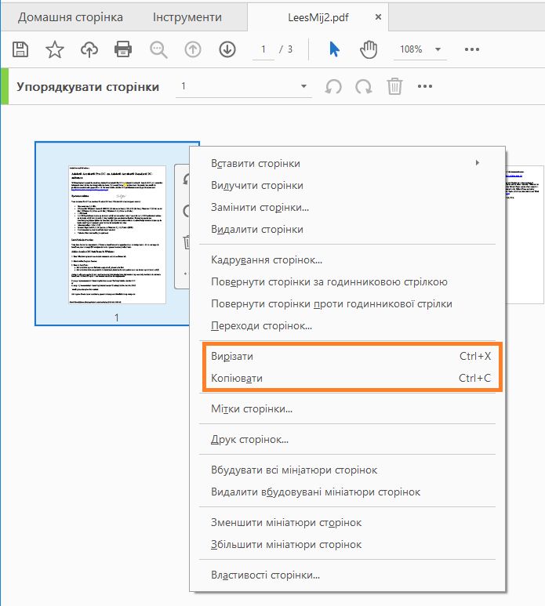Click the Save file floppy icon
The width and height of the screenshot is (545, 606).
(20, 49)
